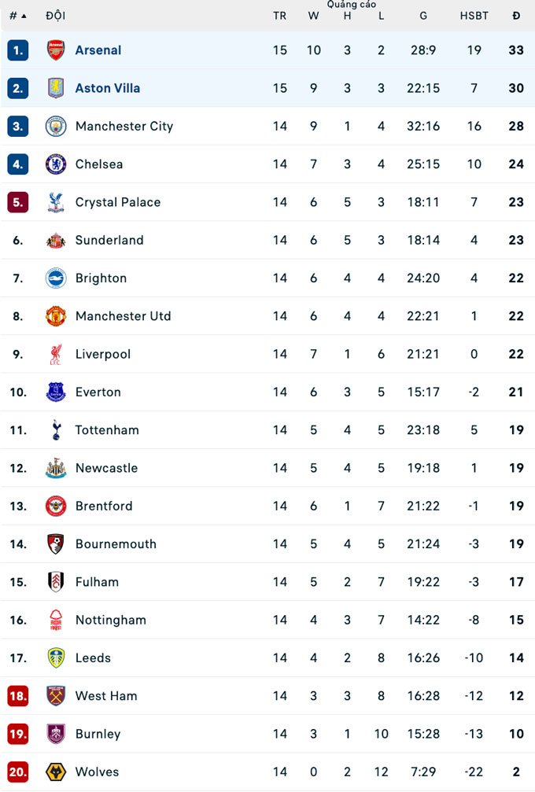Open the Aston Villa team link
Screen dimensions: 535x792
coord(108,88)
